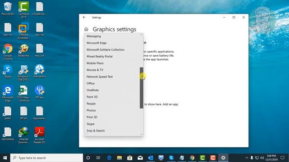
Task: Open the Windows Start menu
Action: point(5,158)
